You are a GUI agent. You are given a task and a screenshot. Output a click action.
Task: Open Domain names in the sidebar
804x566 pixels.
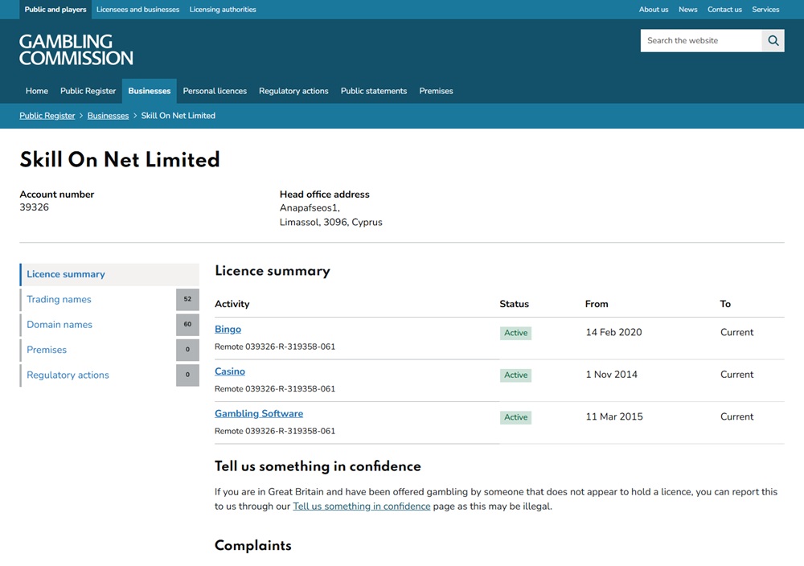(59, 325)
